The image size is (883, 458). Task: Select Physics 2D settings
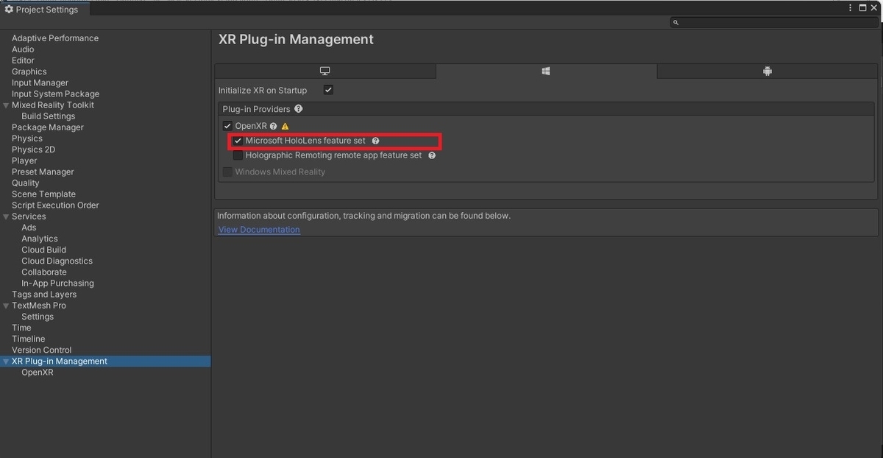(33, 149)
